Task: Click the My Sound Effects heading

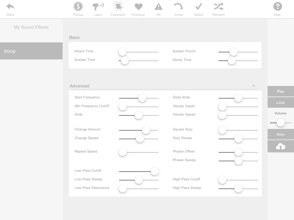Action: point(31,27)
